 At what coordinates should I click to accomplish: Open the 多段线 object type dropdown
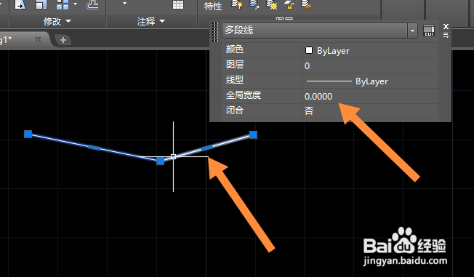point(412,31)
